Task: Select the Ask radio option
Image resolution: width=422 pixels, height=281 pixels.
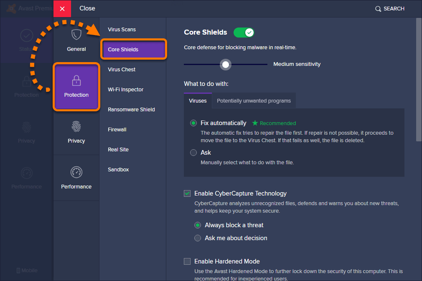Action: coord(193,153)
